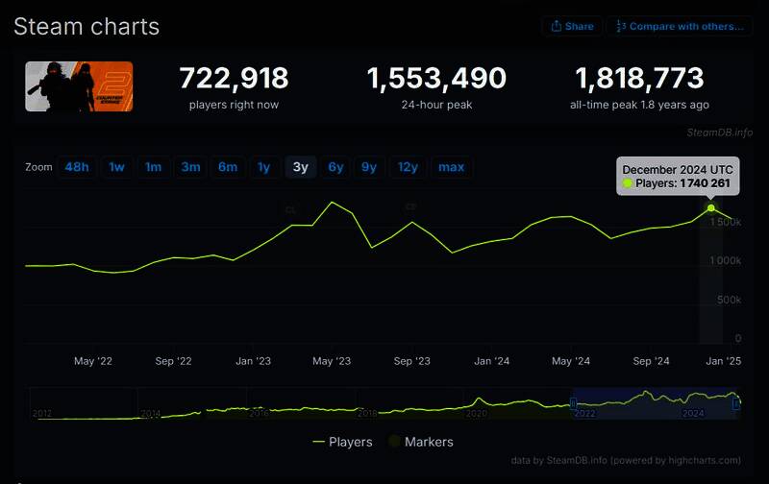
Task: Set chart zoom to 3m
Action: point(190,167)
